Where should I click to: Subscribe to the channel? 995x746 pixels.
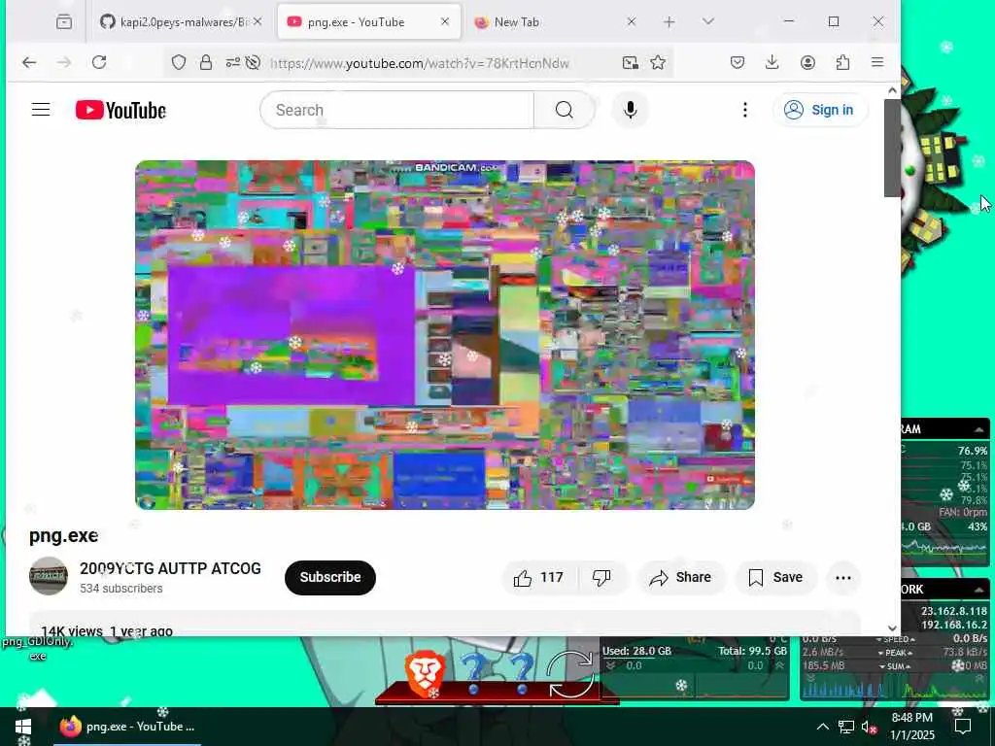point(330,577)
